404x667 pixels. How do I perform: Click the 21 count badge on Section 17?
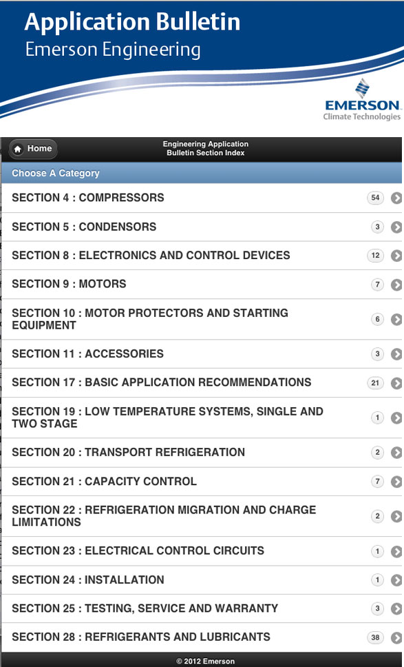[375, 383]
